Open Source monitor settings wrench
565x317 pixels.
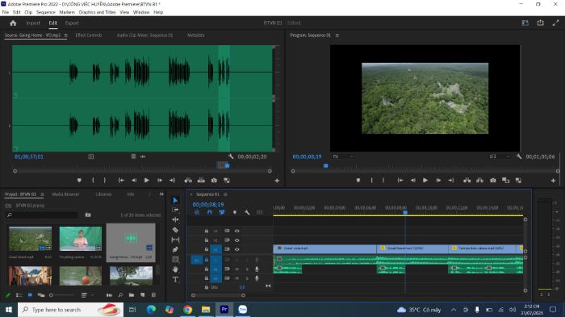[x=231, y=156]
